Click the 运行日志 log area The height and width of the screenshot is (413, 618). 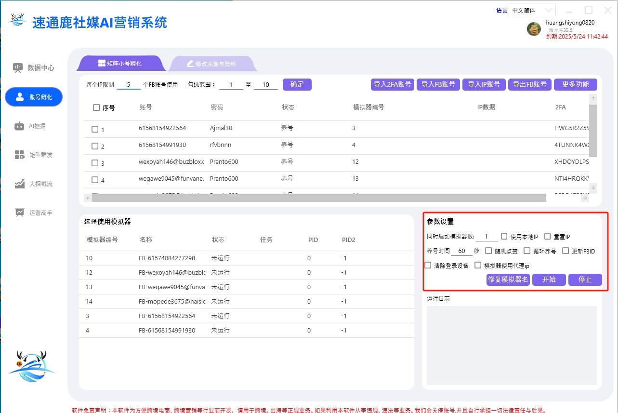[512, 345]
